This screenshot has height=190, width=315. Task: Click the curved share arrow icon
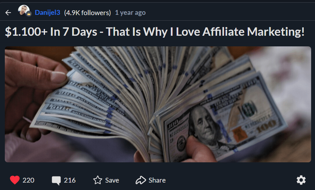(141, 180)
